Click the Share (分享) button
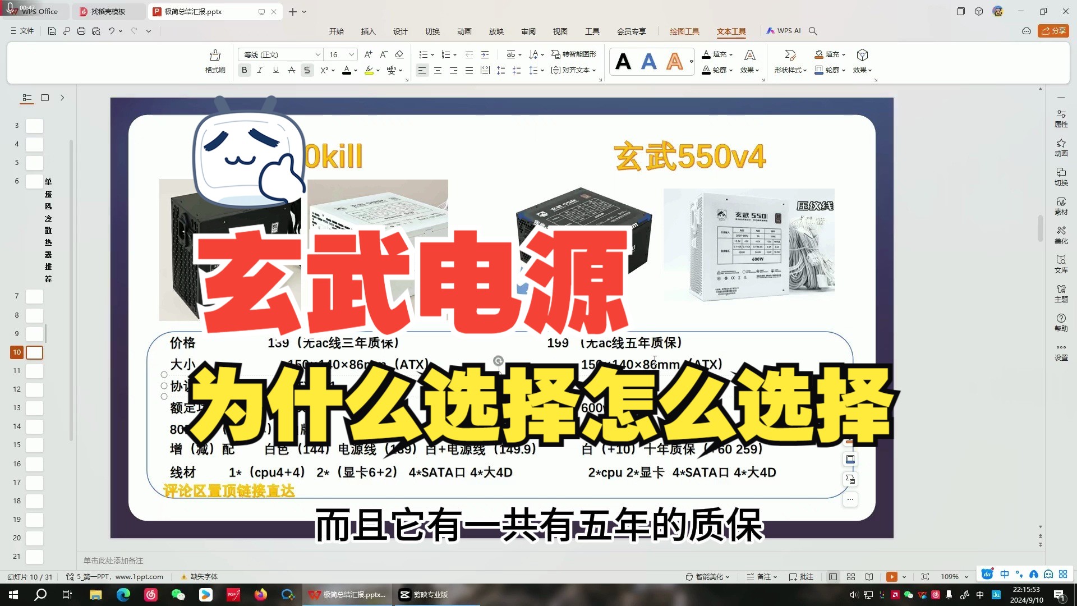Screen dimensions: 1077x606 point(1053,31)
